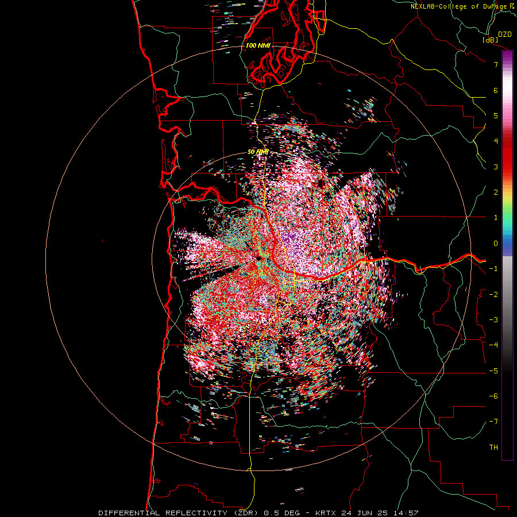Click the TH label on the color scale
The height and width of the screenshot is (517, 517).
[493, 447]
